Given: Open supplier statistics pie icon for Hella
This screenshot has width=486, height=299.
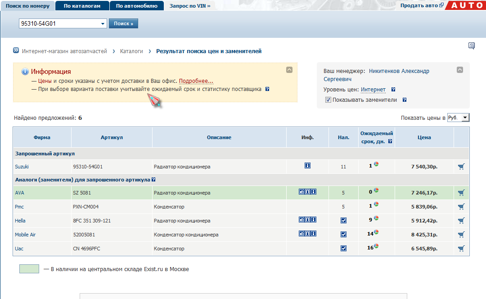Looking at the screenshot, I should [376, 220].
